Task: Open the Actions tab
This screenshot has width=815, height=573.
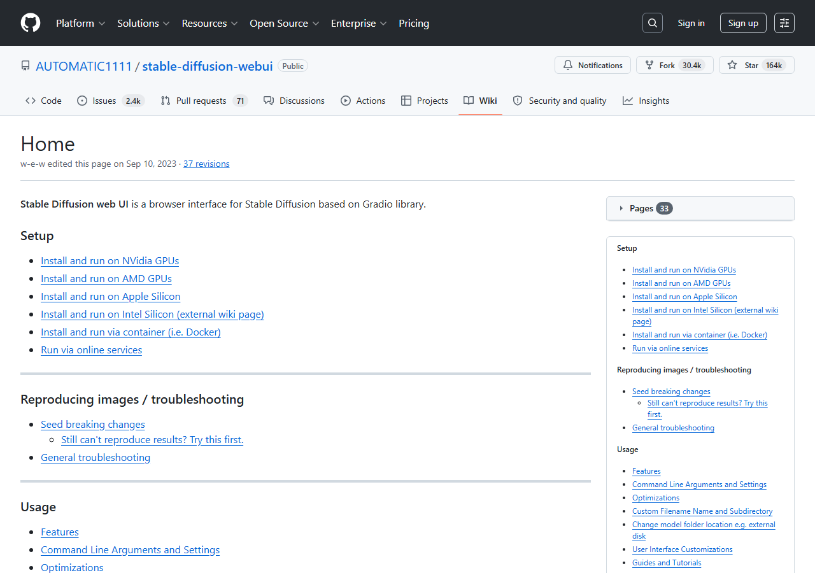Action: click(x=363, y=101)
